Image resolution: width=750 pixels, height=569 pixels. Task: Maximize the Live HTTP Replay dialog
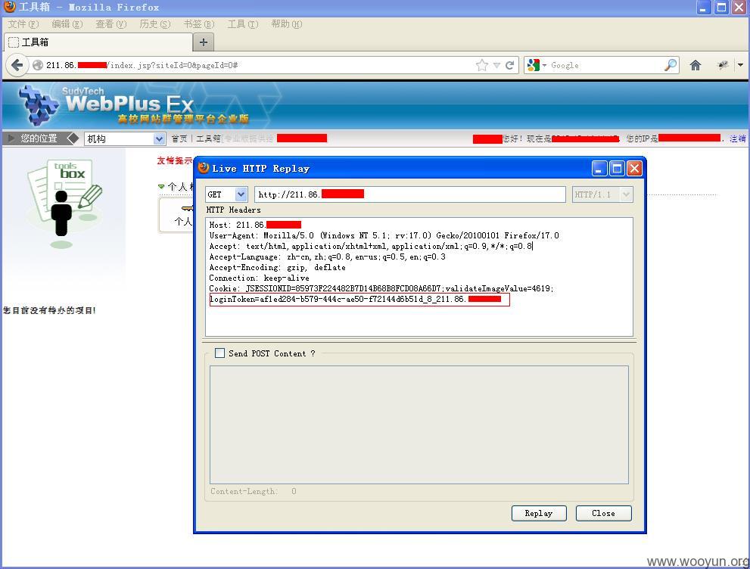617,168
